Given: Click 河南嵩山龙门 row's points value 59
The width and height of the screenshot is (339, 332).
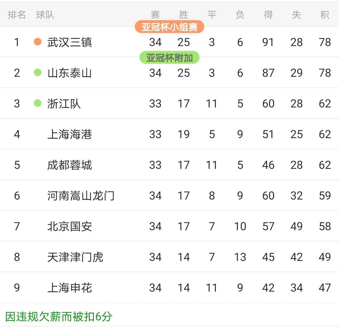Looking at the screenshot, I should [325, 195].
